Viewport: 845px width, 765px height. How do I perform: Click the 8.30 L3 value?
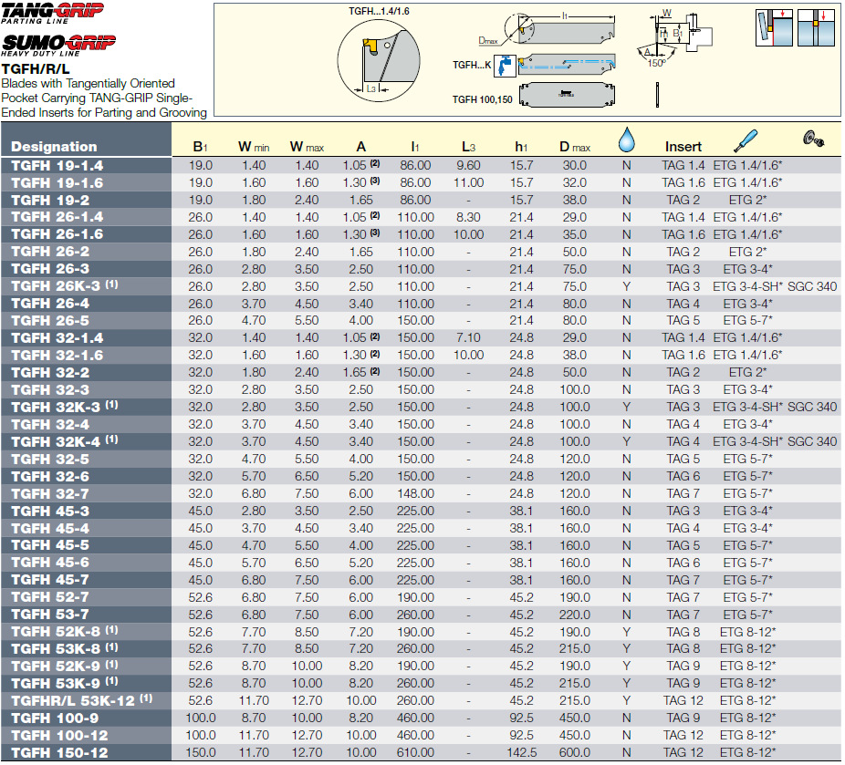tap(468, 218)
